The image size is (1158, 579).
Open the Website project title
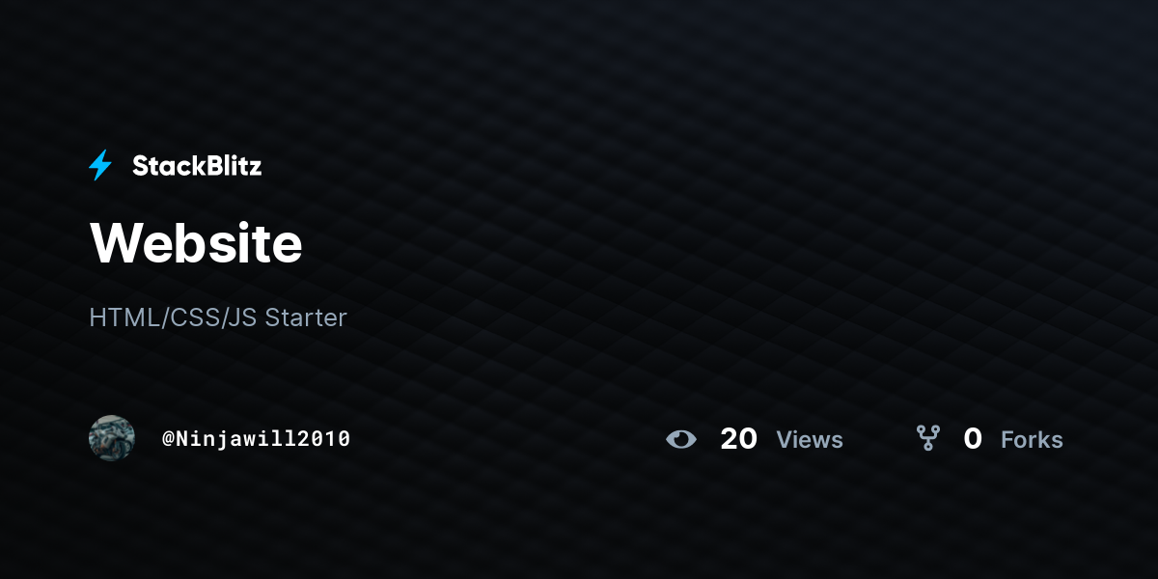pyautogui.click(x=196, y=242)
